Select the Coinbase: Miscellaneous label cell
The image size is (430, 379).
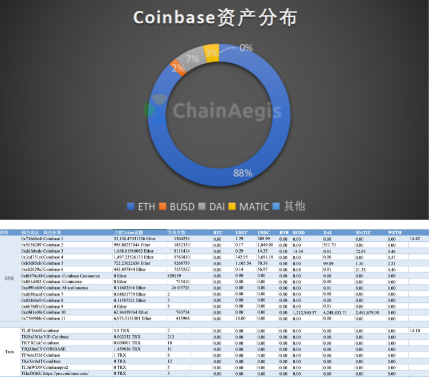78,288
